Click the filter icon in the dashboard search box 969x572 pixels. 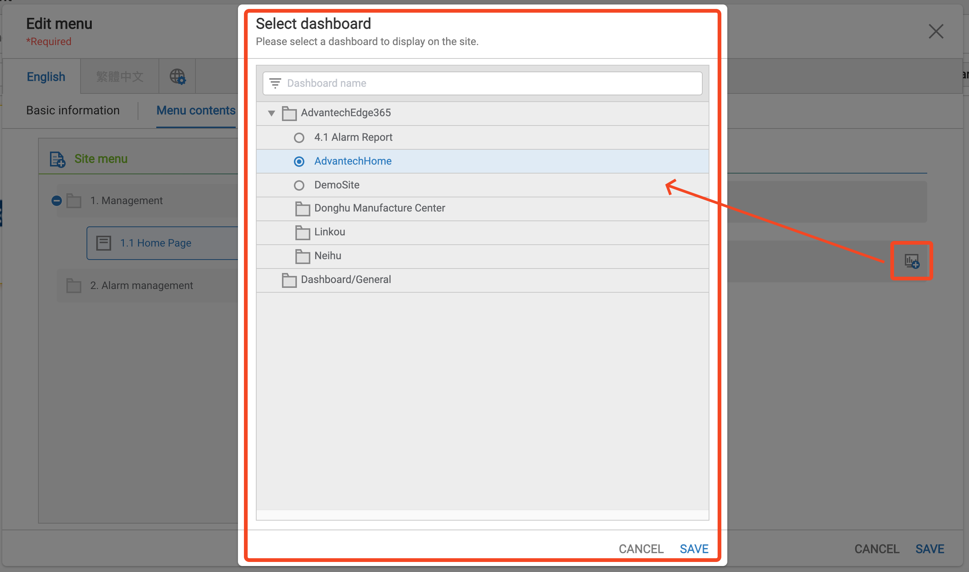coord(275,83)
